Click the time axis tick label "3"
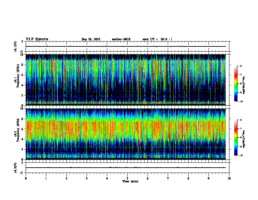Image resolution: width=258 pixels, height=200 pixels. point(87,178)
